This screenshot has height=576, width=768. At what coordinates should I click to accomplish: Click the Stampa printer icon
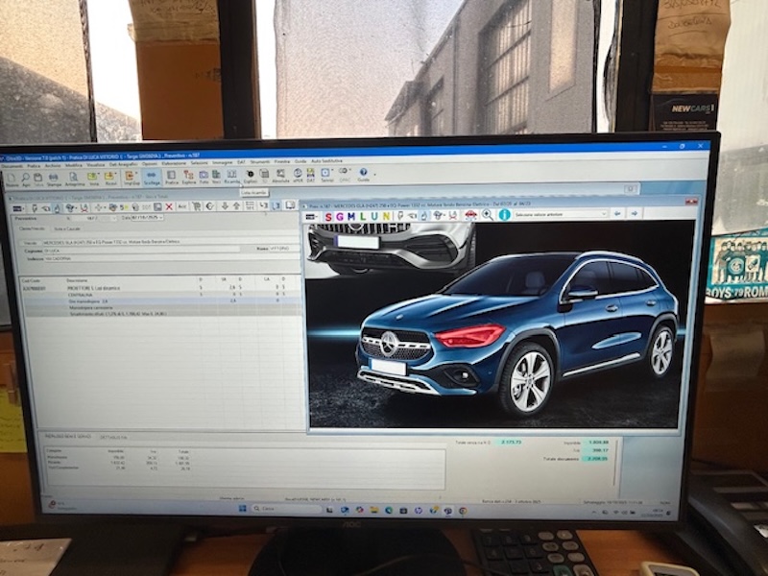54,180
